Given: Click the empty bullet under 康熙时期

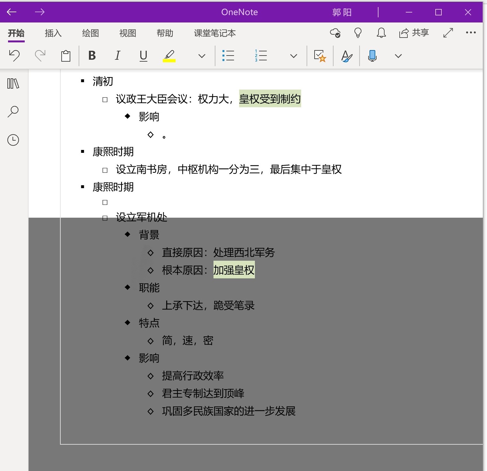Looking at the screenshot, I should click(105, 202).
